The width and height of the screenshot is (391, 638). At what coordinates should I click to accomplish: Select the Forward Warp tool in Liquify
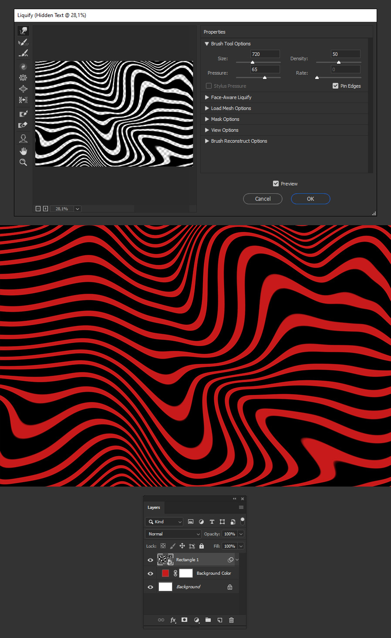pos(24,31)
